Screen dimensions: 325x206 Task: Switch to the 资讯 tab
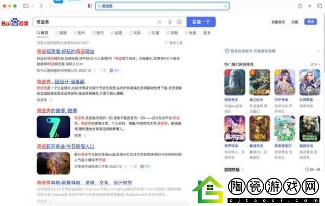point(98,33)
